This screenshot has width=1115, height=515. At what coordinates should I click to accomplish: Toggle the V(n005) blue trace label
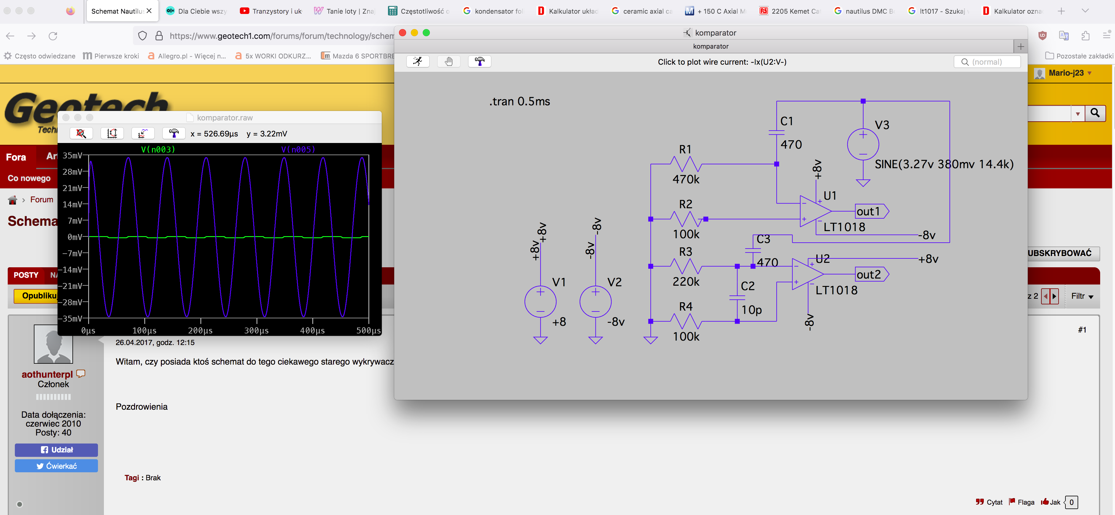click(x=298, y=150)
